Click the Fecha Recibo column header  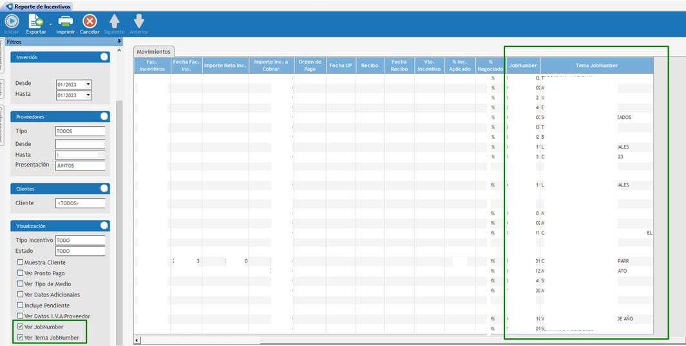[399, 66]
